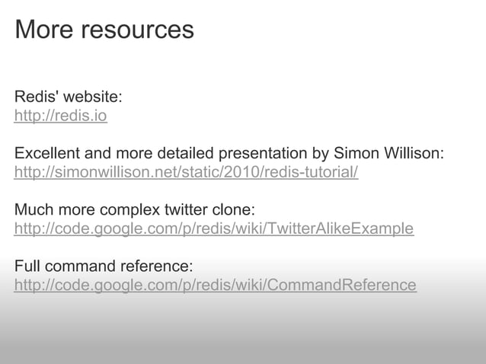Click the 'Full command reference:' label
Screen dimensions: 486x364
104,267
